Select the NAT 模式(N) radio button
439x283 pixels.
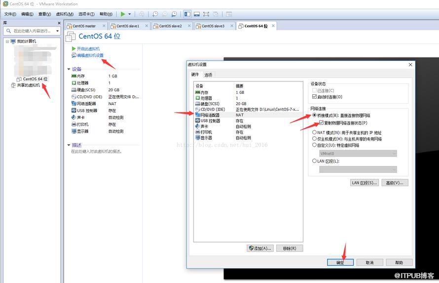pyautogui.click(x=314, y=132)
